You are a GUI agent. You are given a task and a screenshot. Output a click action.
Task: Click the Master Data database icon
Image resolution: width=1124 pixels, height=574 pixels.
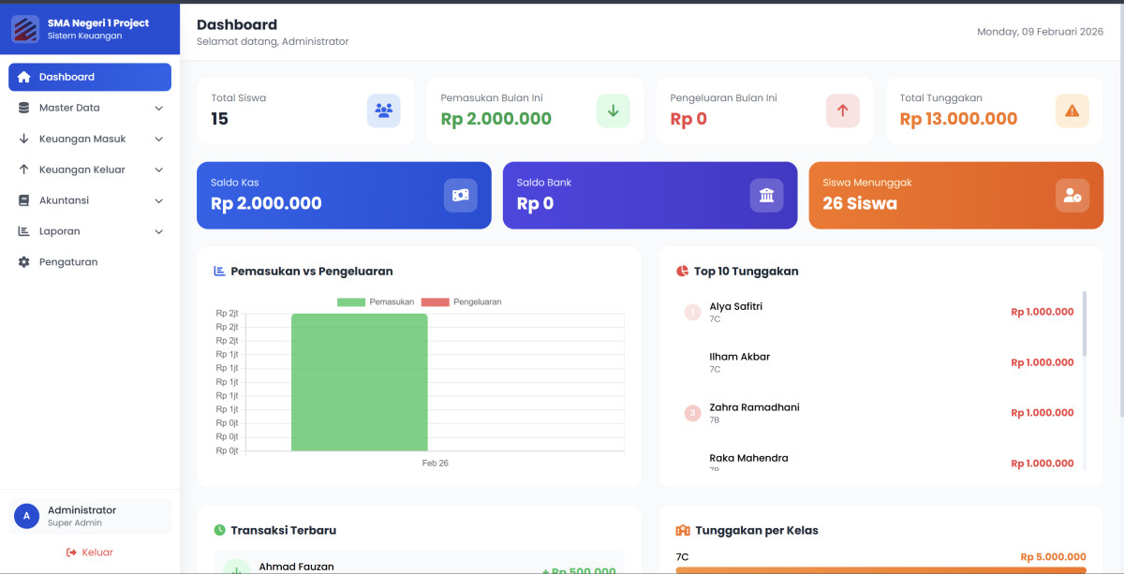(x=24, y=108)
